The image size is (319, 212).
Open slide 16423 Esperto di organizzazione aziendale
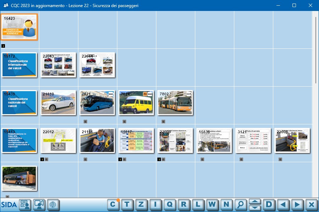[x=19, y=27]
